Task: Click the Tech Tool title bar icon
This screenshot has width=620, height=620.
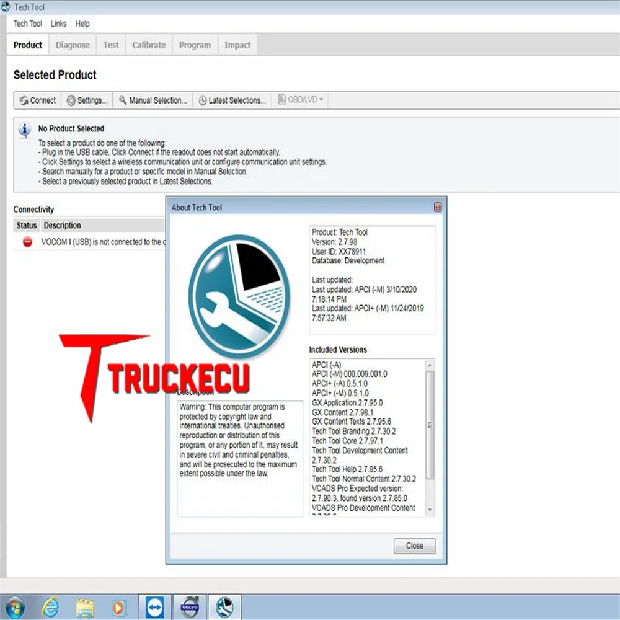Action: pos(5,7)
